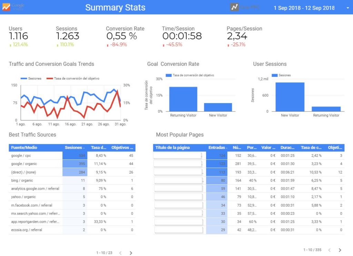Sort traffic sources by Tasa d... column

point(98,148)
